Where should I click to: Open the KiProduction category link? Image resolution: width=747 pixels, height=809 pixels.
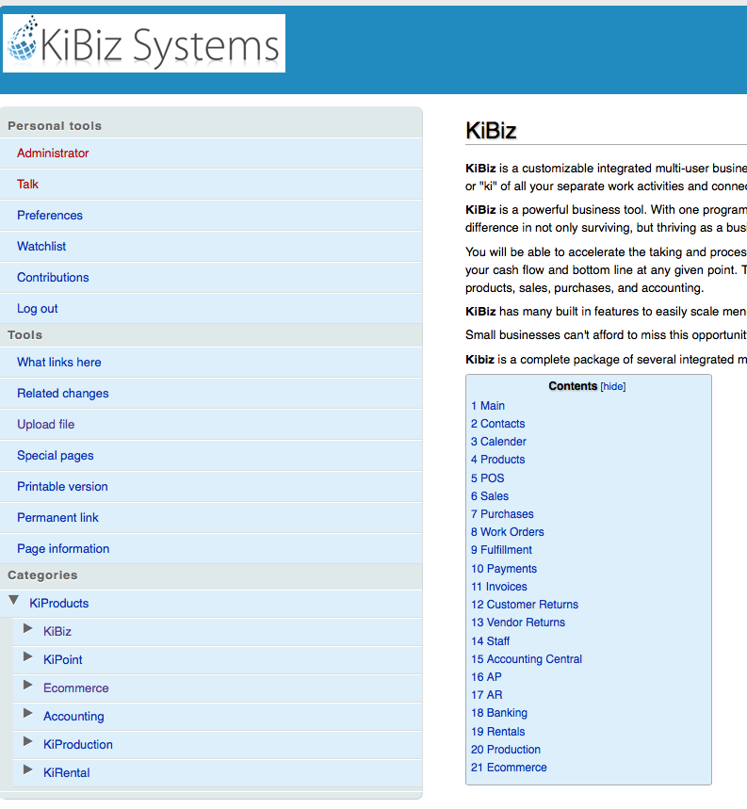click(x=78, y=745)
